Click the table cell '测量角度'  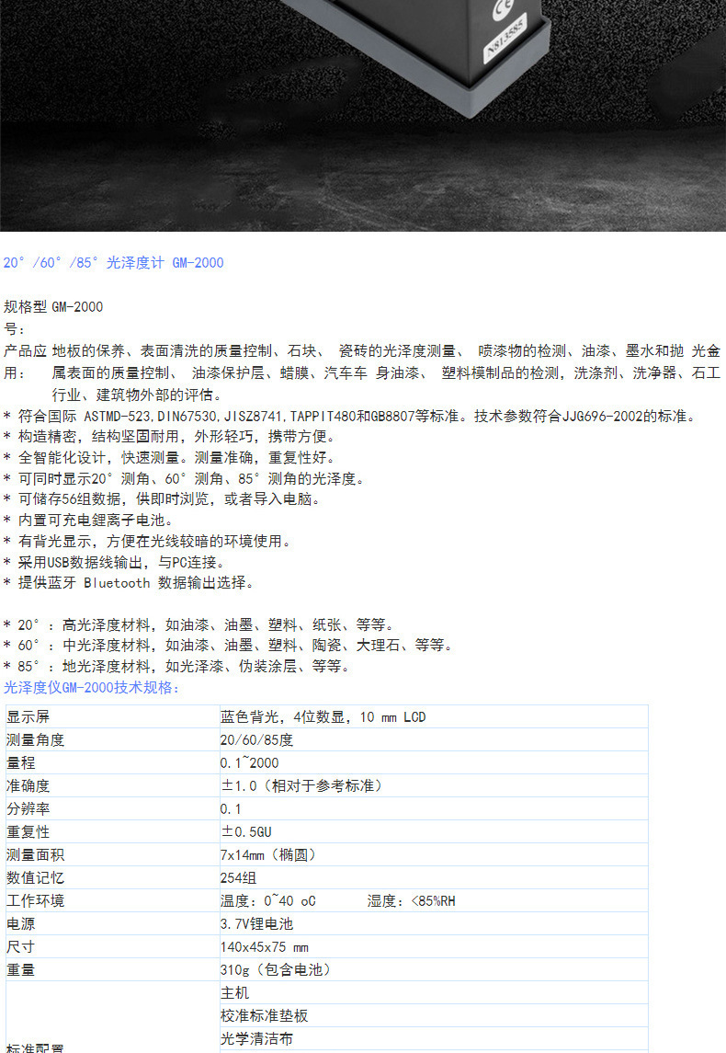113,740
